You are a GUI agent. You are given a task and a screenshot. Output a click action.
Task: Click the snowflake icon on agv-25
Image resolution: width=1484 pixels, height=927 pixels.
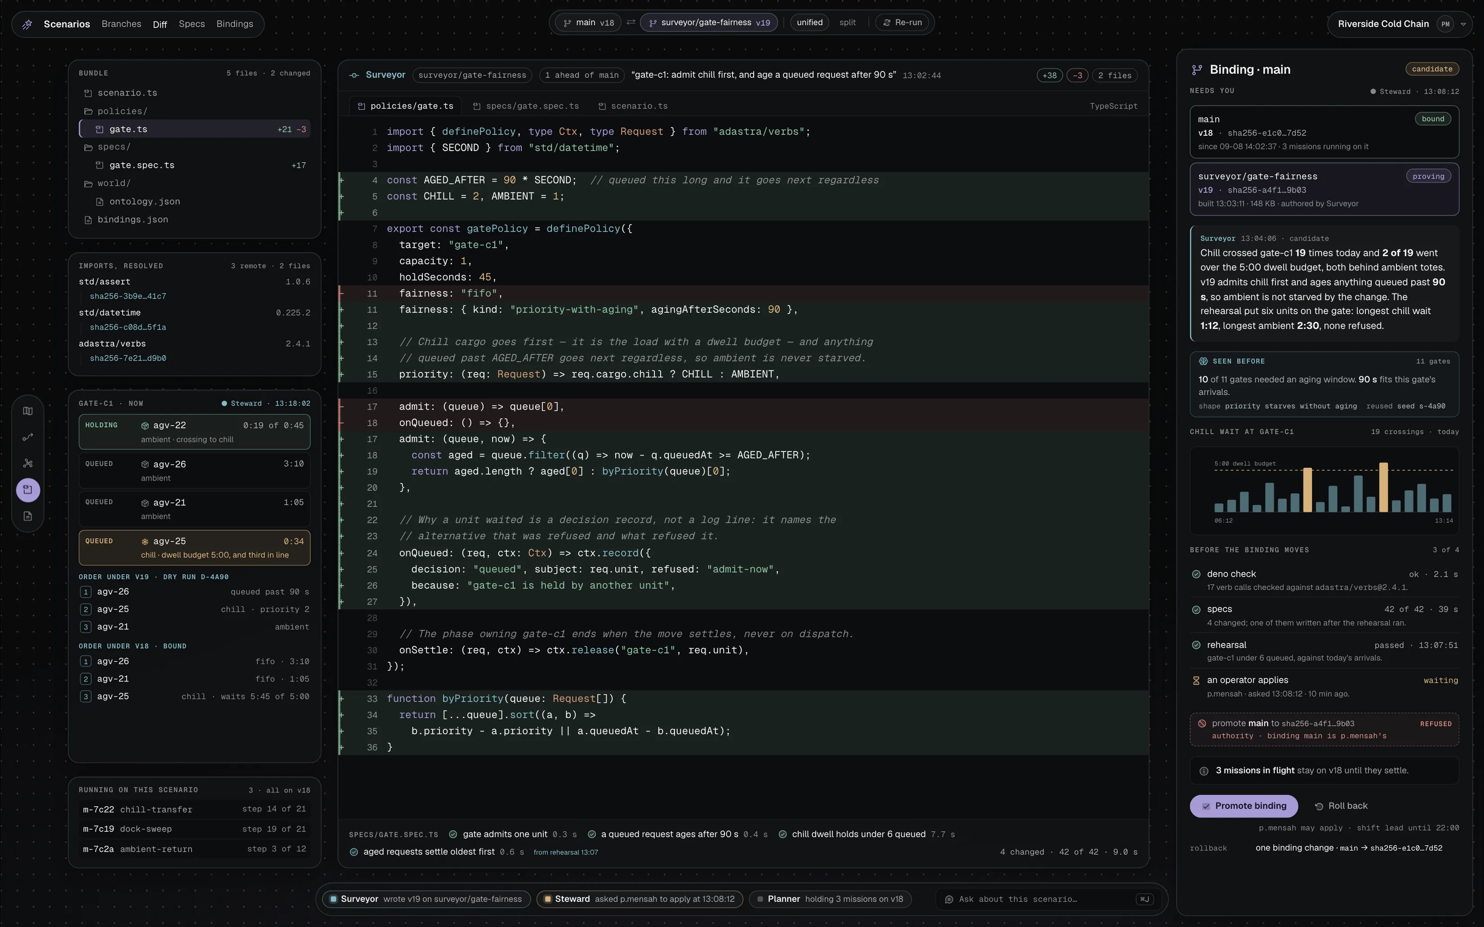[x=145, y=541]
